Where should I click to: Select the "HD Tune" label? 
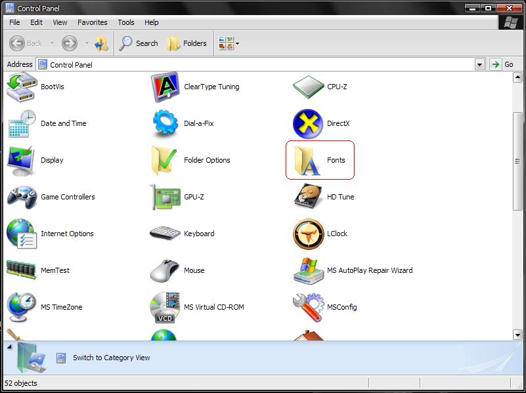tap(341, 197)
